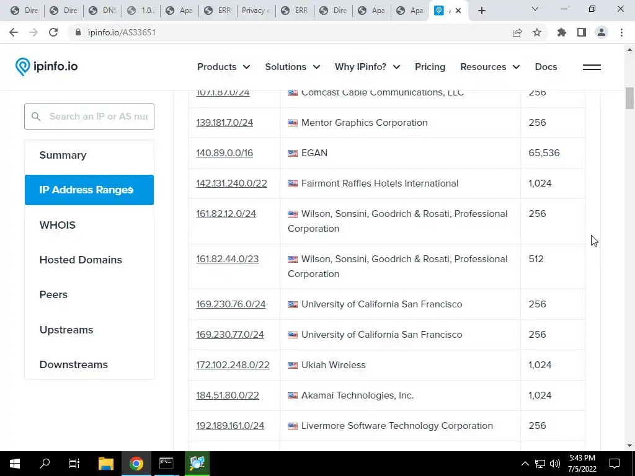Switch to the DNS browser tab
635x476 pixels.
click(102, 11)
